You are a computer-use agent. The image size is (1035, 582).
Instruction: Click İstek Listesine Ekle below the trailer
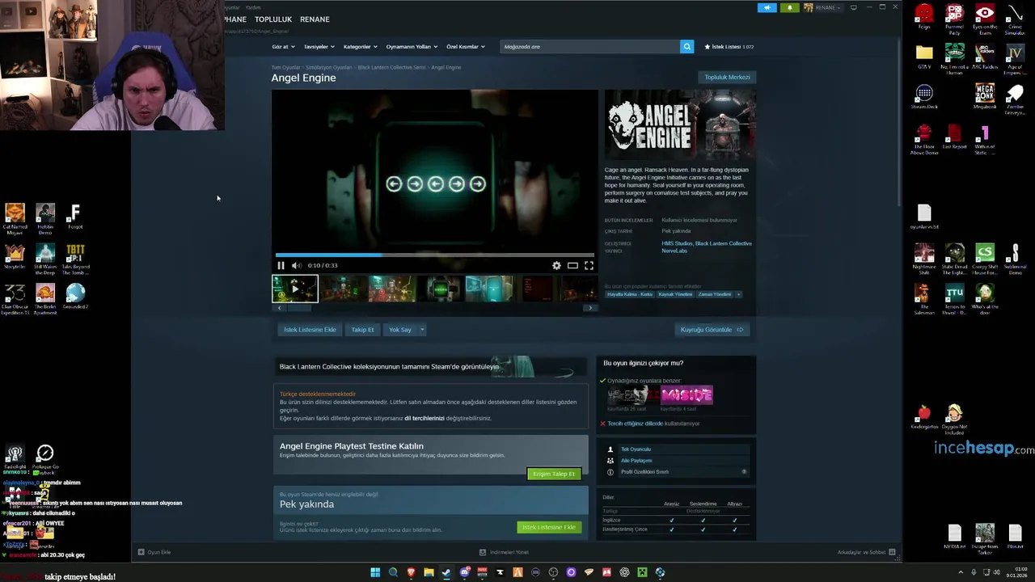[310, 330]
